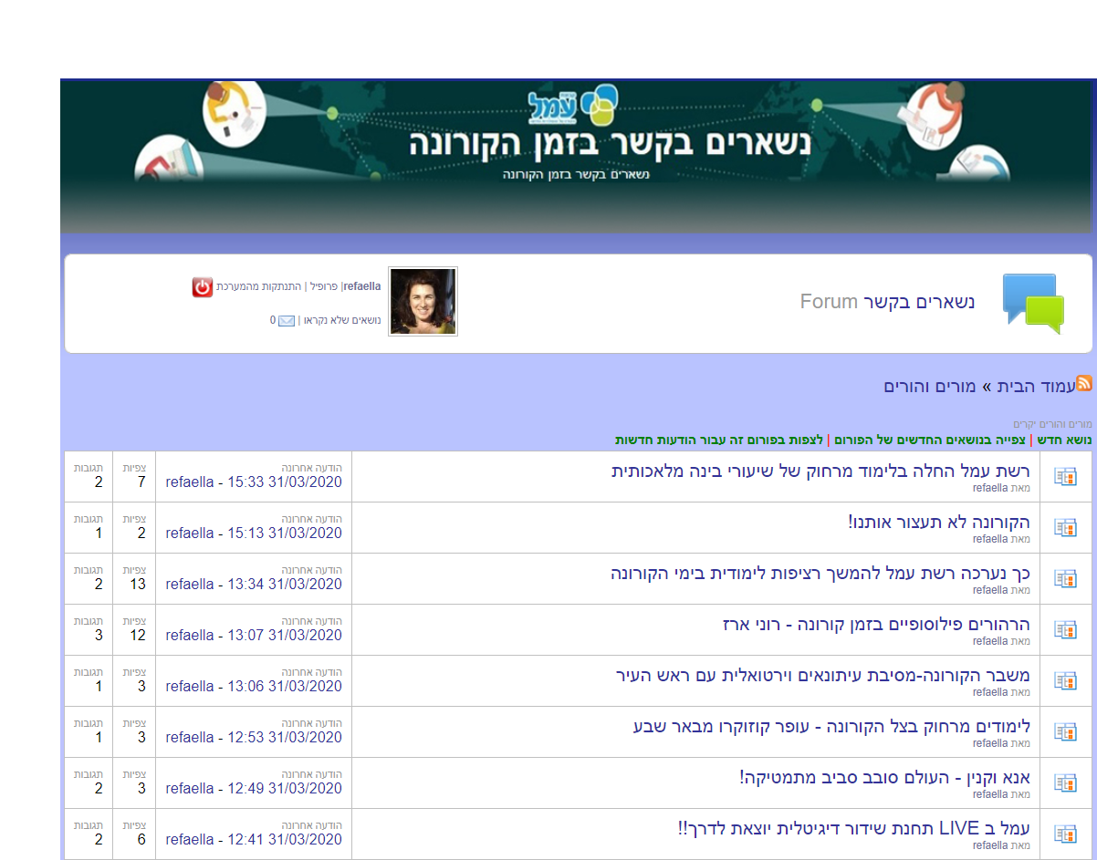
Task: Click the blue-green chat bubbles forum icon
Action: pos(1033,303)
